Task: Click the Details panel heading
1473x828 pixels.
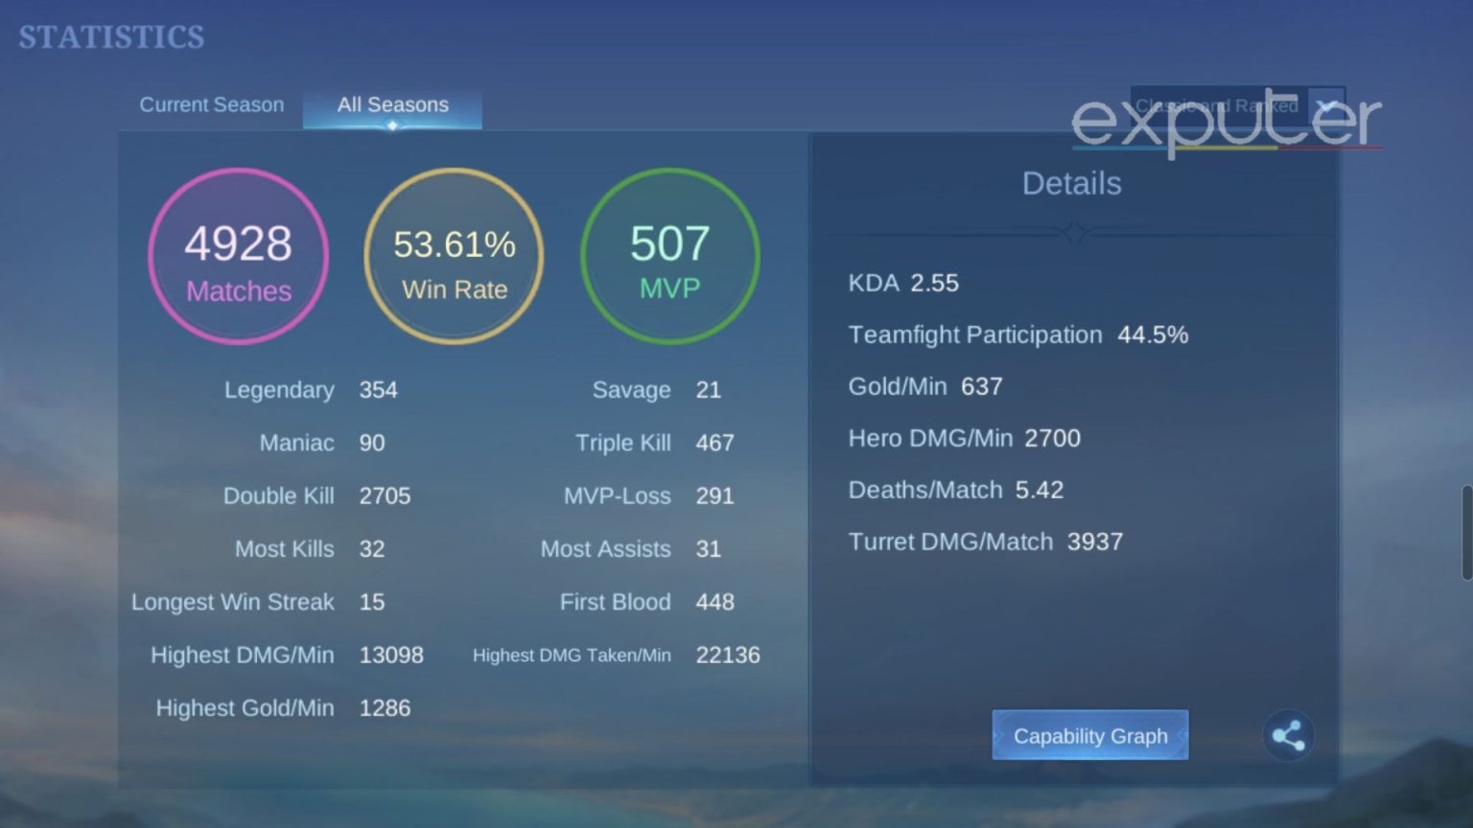Action: tap(1071, 183)
